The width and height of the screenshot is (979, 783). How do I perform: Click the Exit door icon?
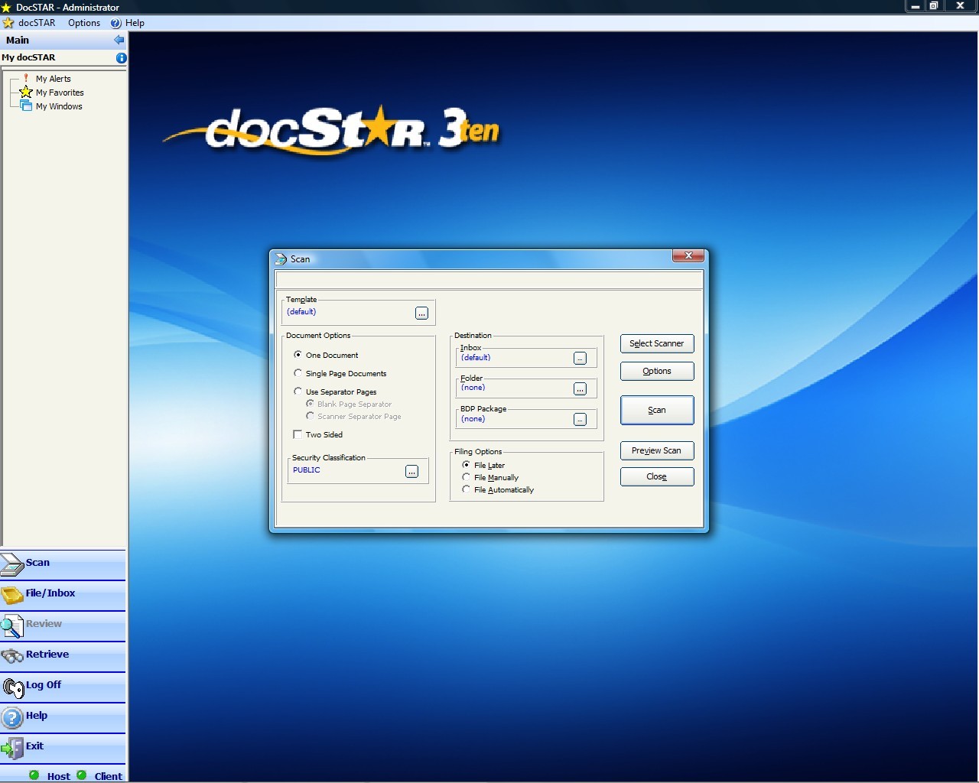pos(12,748)
